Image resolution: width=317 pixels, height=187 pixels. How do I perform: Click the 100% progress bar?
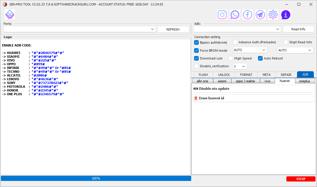[96, 178]
